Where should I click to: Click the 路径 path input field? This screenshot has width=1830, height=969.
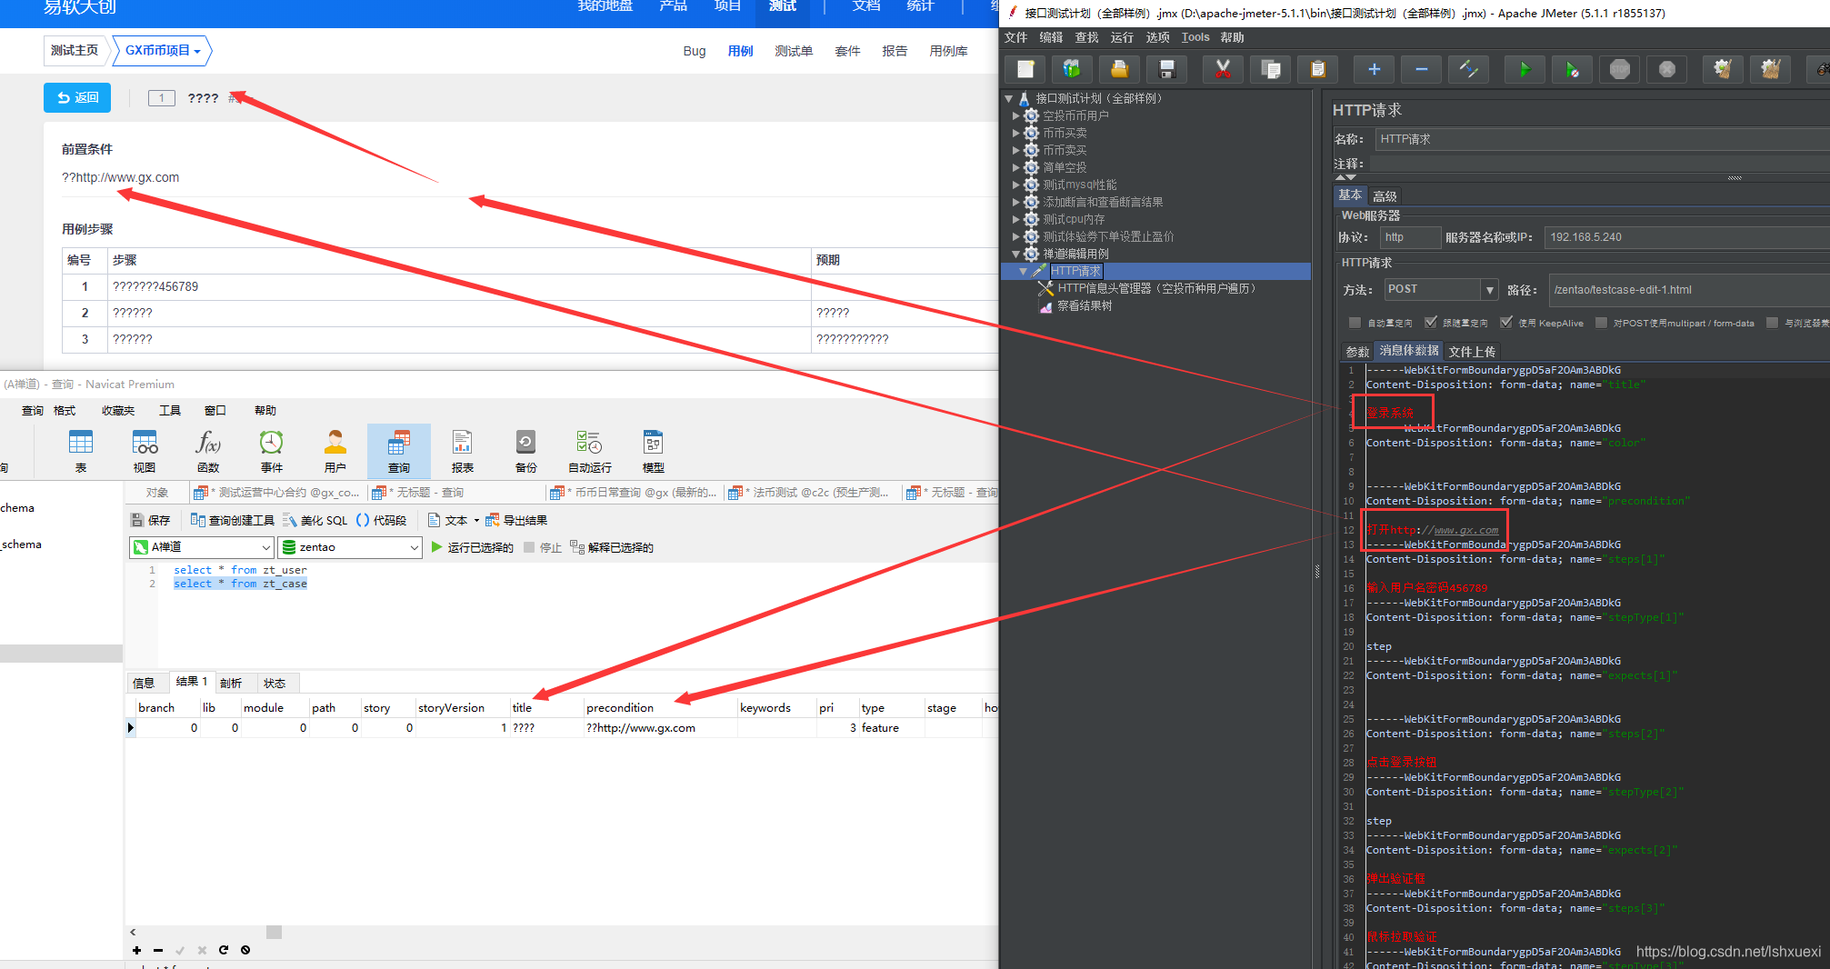pyautogui.click(x=1689, y=290)
